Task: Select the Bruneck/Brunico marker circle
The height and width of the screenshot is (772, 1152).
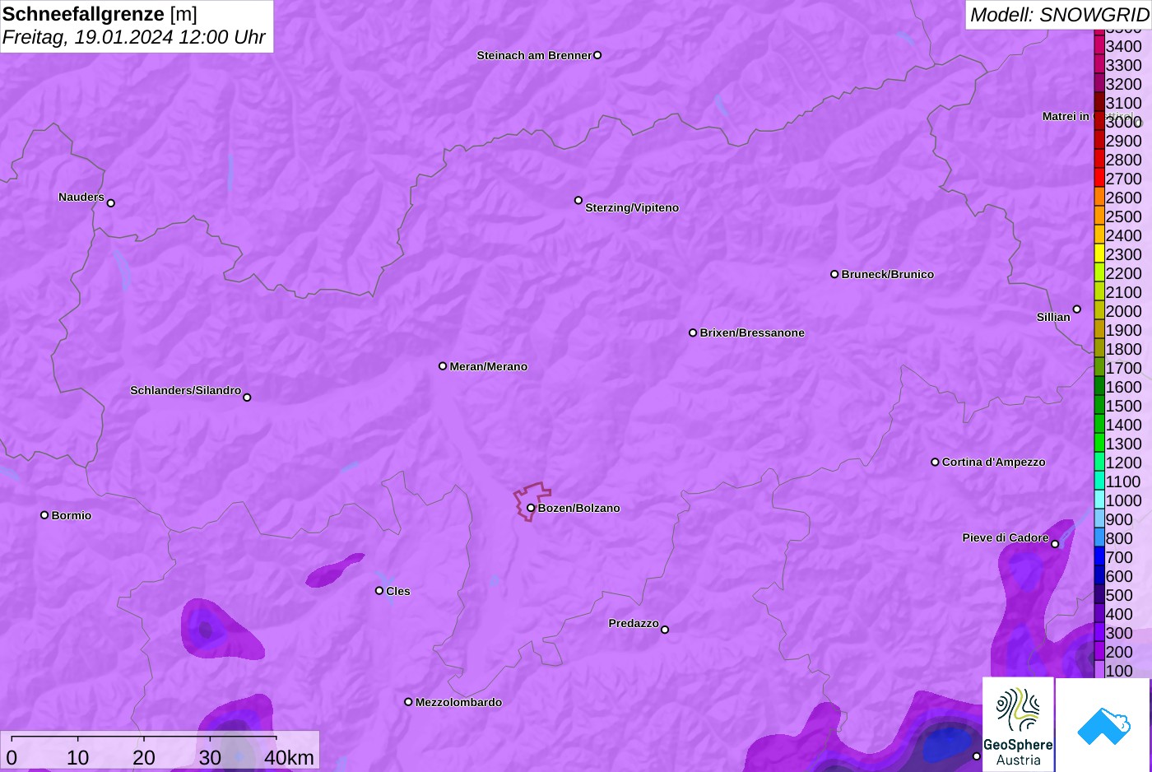Action: click(834, 274)
